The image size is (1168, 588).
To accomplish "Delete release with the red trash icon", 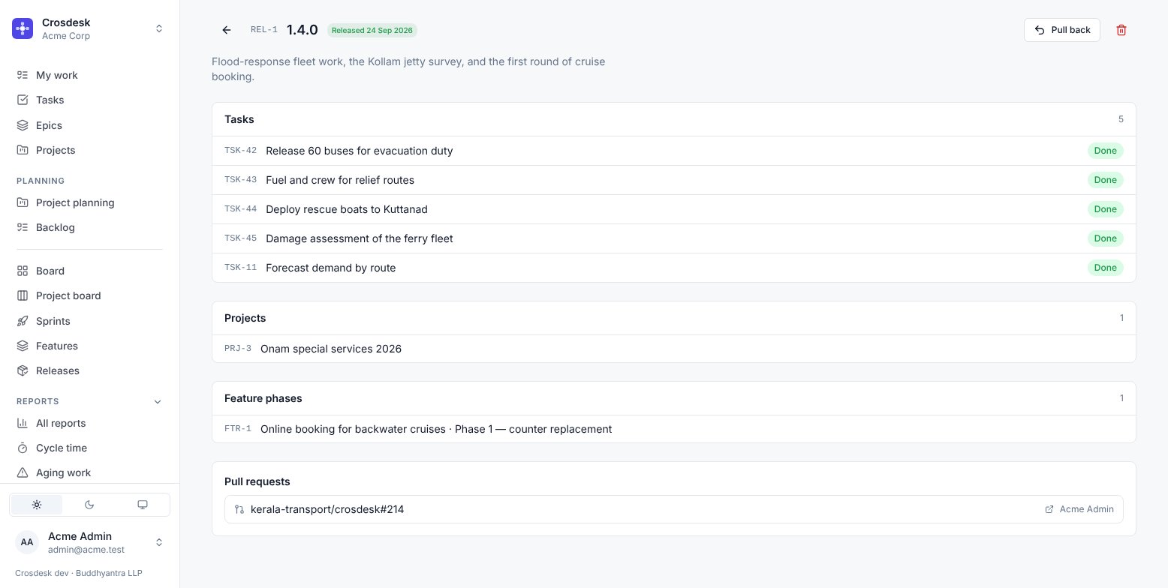I will (1121, 30).
